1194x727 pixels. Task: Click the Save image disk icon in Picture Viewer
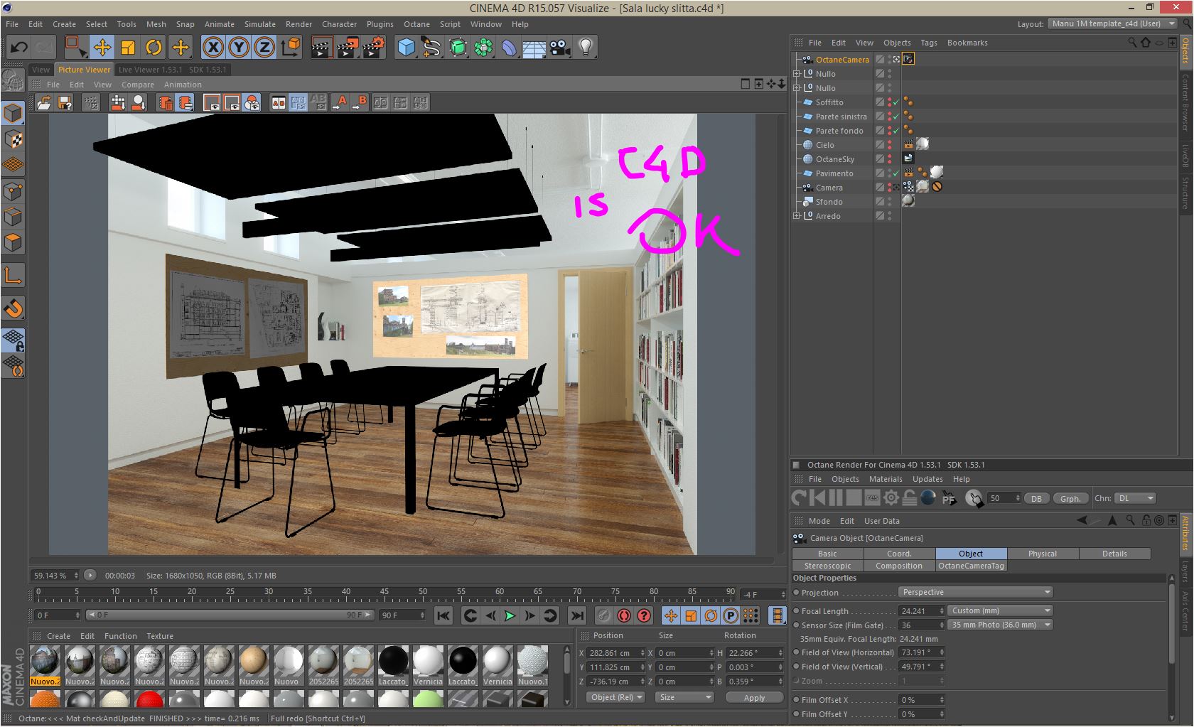coord(65,103)
